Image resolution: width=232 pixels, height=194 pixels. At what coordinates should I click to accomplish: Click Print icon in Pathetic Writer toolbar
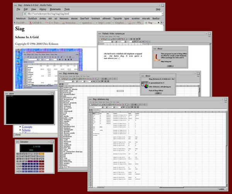(x=111, y=39)
